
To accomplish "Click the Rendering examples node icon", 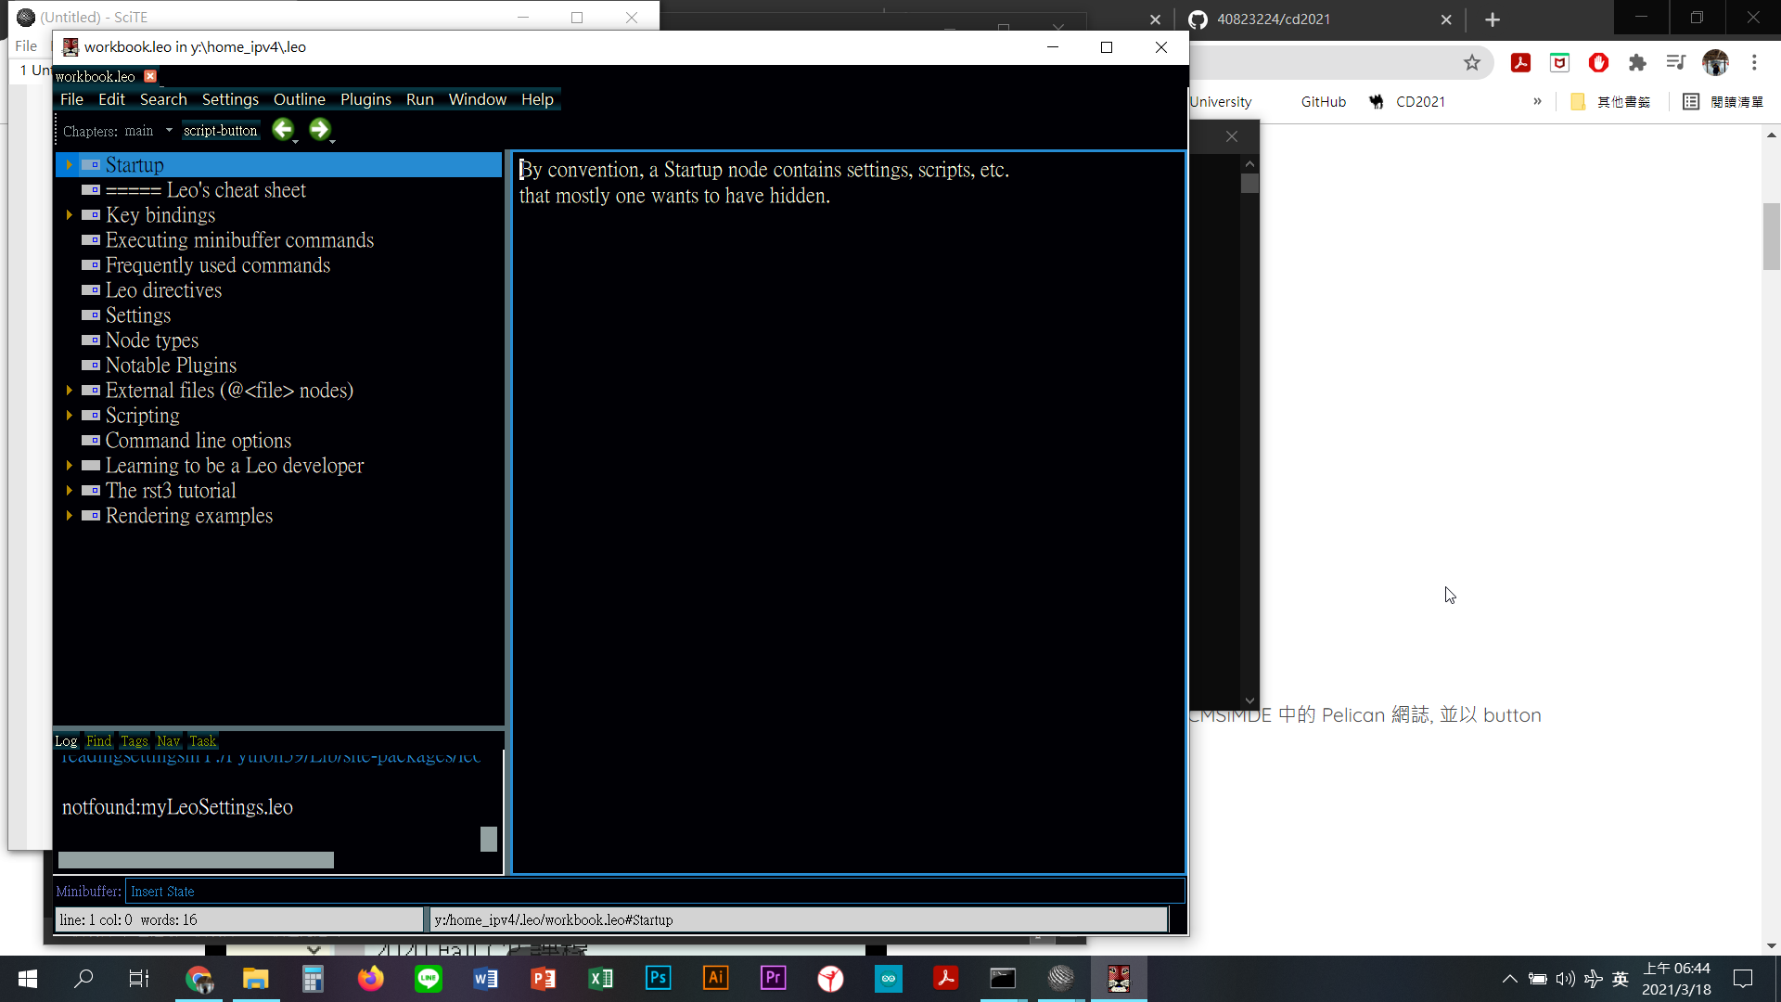I will (x=91, y=516).
